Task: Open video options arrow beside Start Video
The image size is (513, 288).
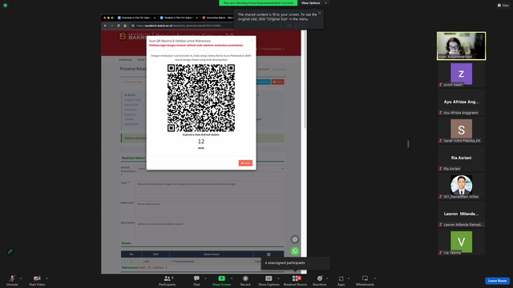Action: 47,278
